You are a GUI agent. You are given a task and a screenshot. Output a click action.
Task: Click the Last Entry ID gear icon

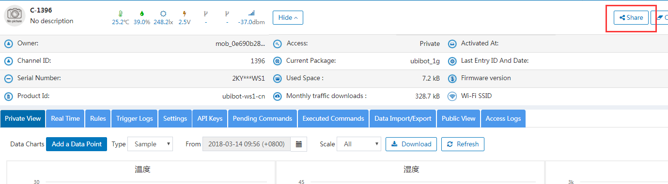452,61
